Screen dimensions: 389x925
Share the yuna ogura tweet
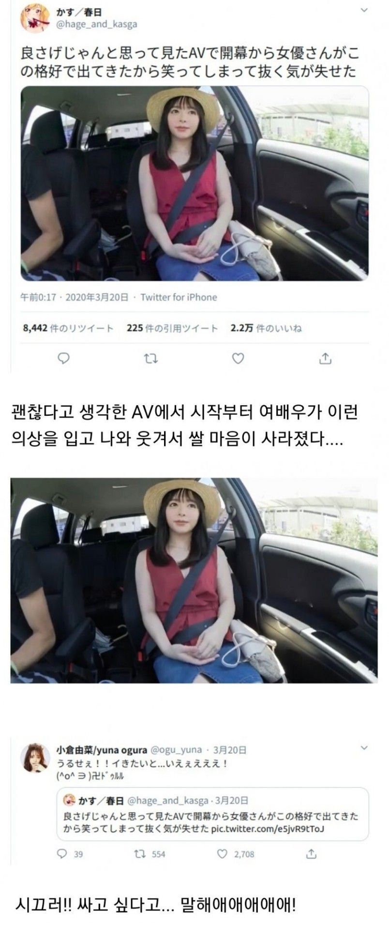[312, 853]
